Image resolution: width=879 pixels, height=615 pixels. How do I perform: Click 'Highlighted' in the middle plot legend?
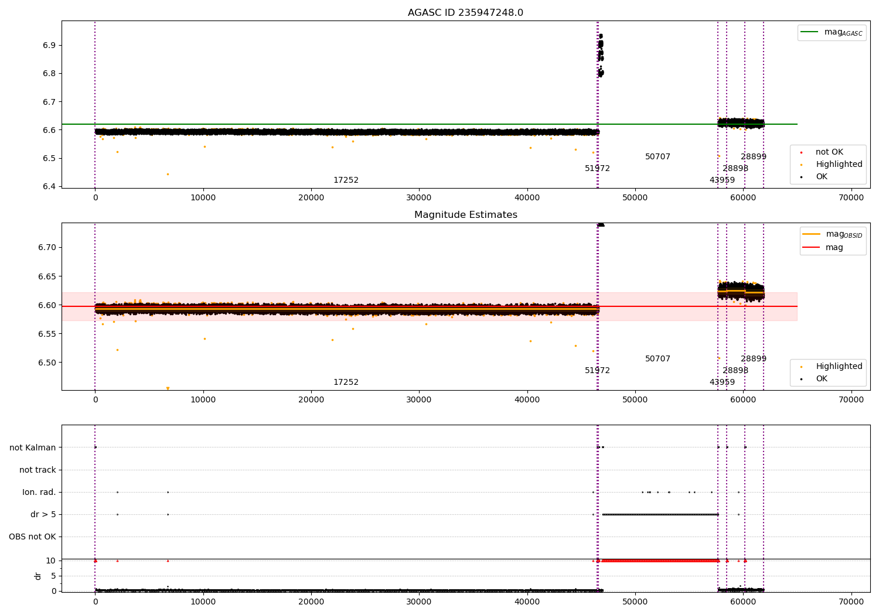click(x=839, y=366)
